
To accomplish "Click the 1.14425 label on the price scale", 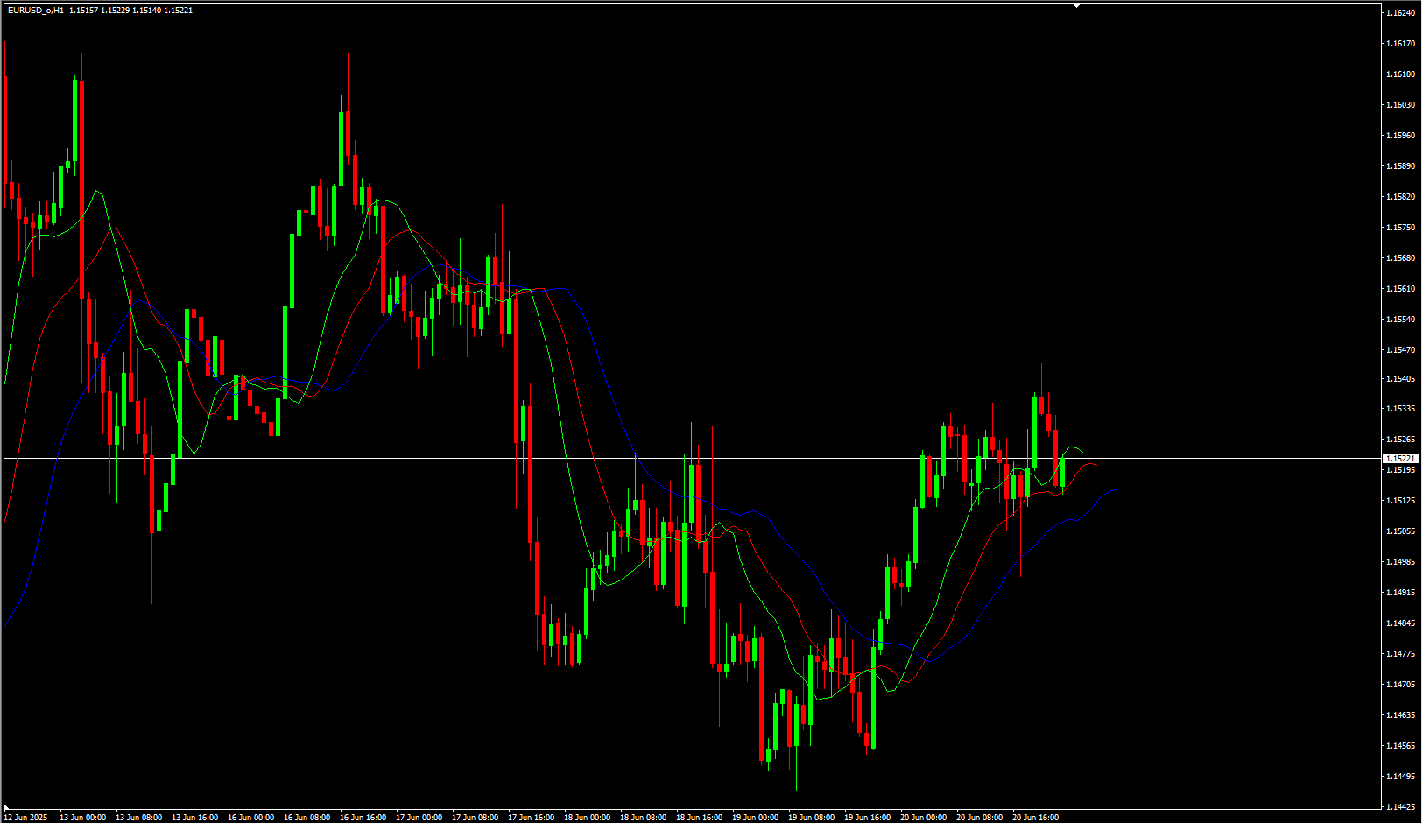I will 1401,806.
